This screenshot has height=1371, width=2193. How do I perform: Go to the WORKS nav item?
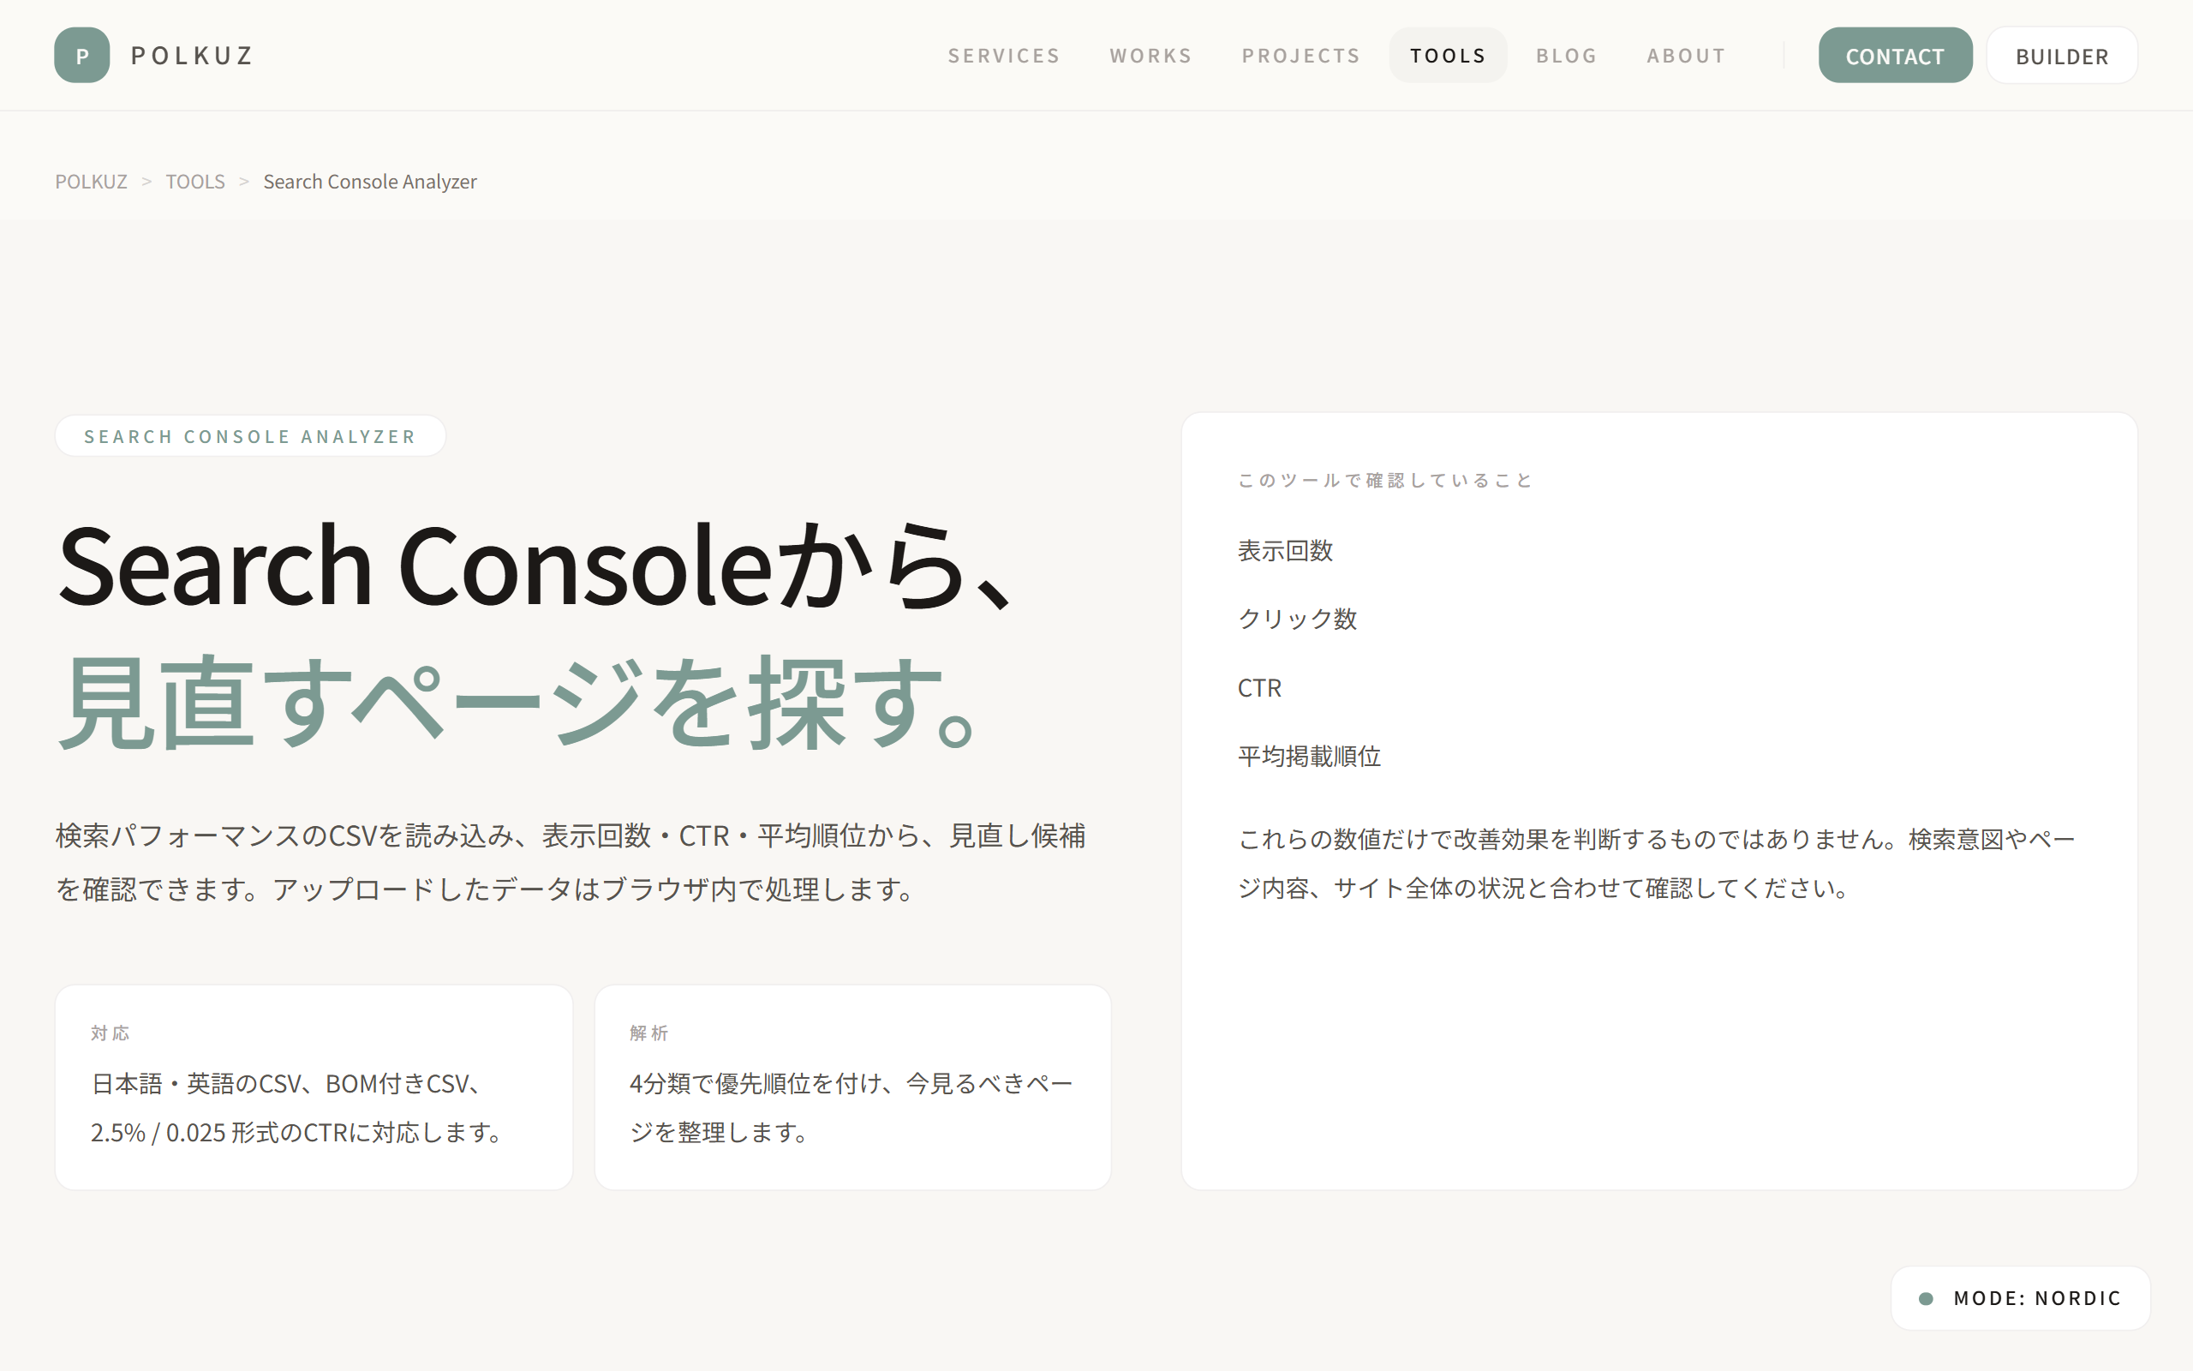tap(1150, 57)
